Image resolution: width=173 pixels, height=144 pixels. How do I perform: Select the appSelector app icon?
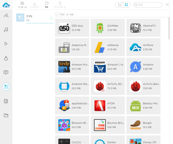click(64, 105)
